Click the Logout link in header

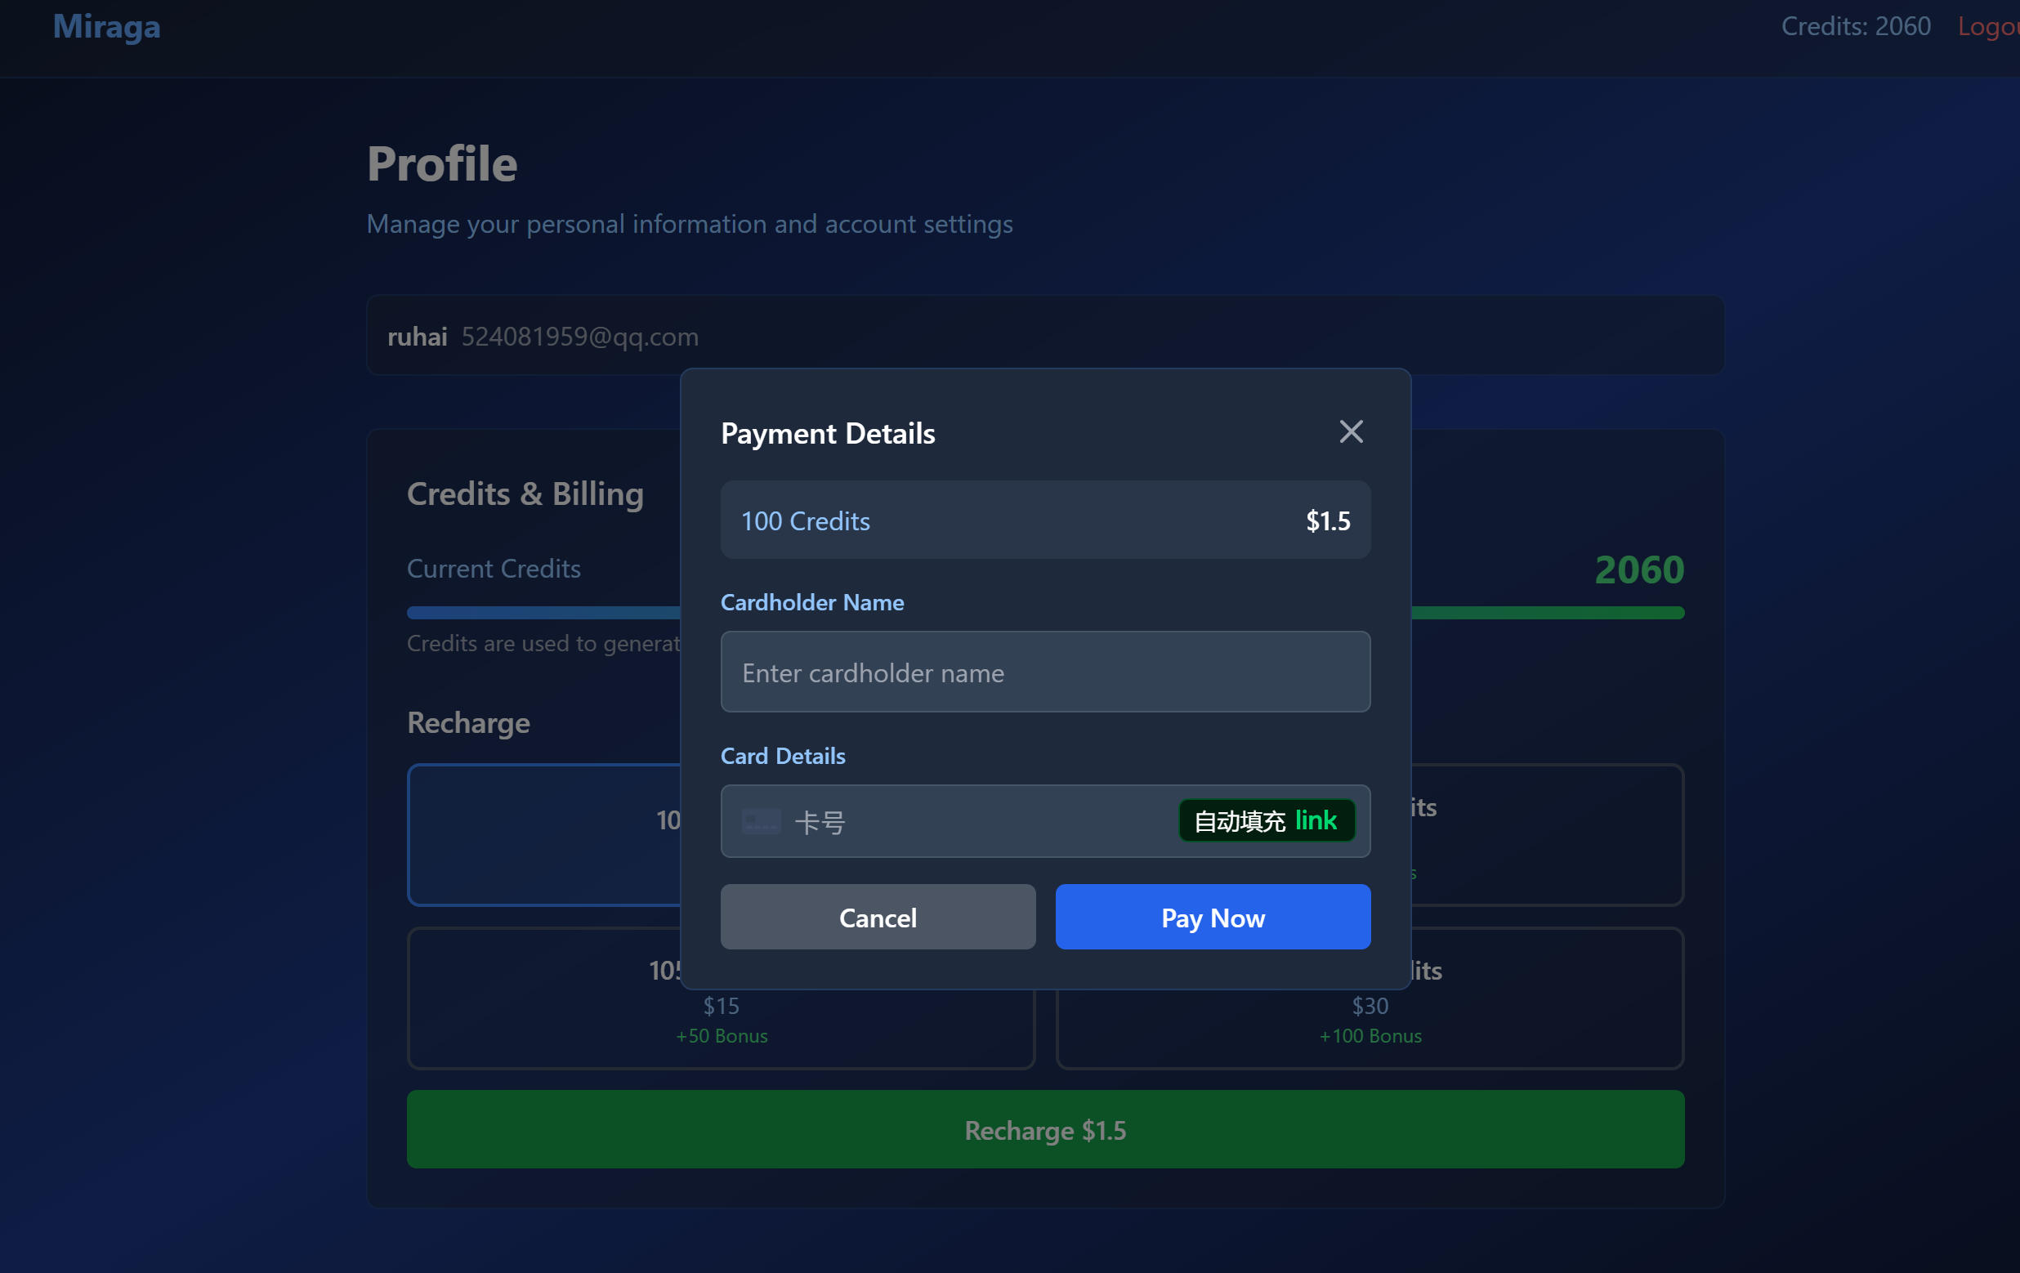pyautogui.click(x=1988, y=27)
